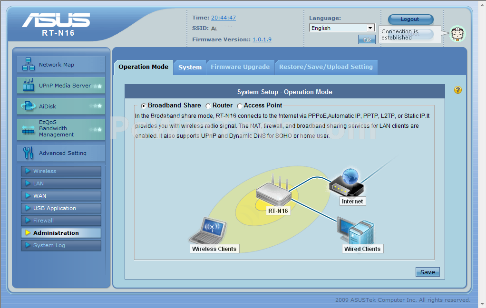Click the doctor mascot status icon
Viewport: 486px width, 308px height.
(458, 34)
